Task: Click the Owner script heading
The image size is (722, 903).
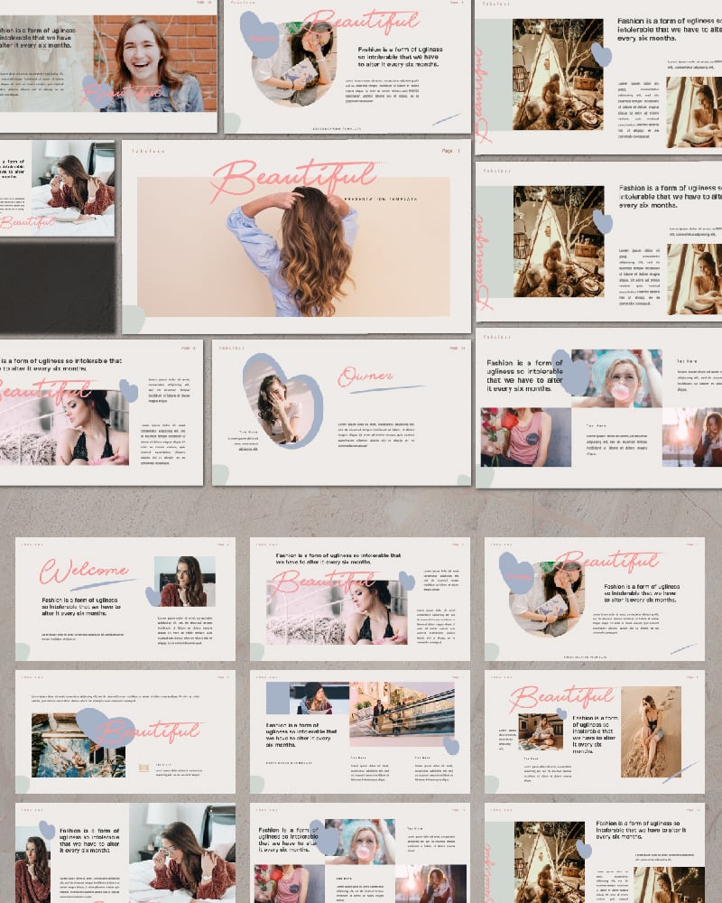Action: click(366, 374)
